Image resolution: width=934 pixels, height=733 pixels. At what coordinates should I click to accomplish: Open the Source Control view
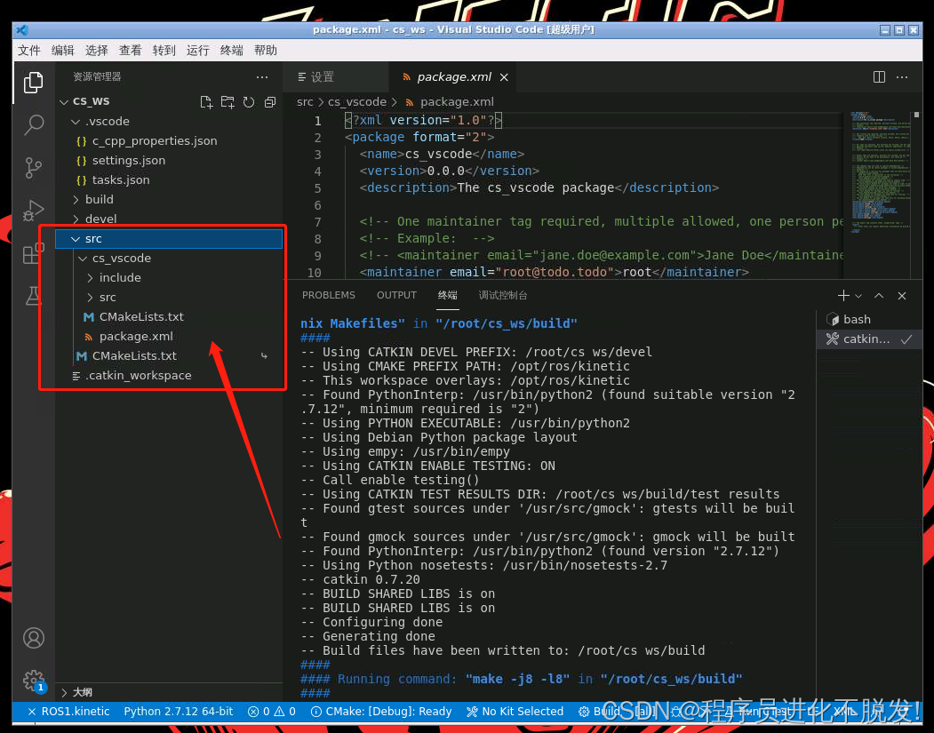pos(34,168)
